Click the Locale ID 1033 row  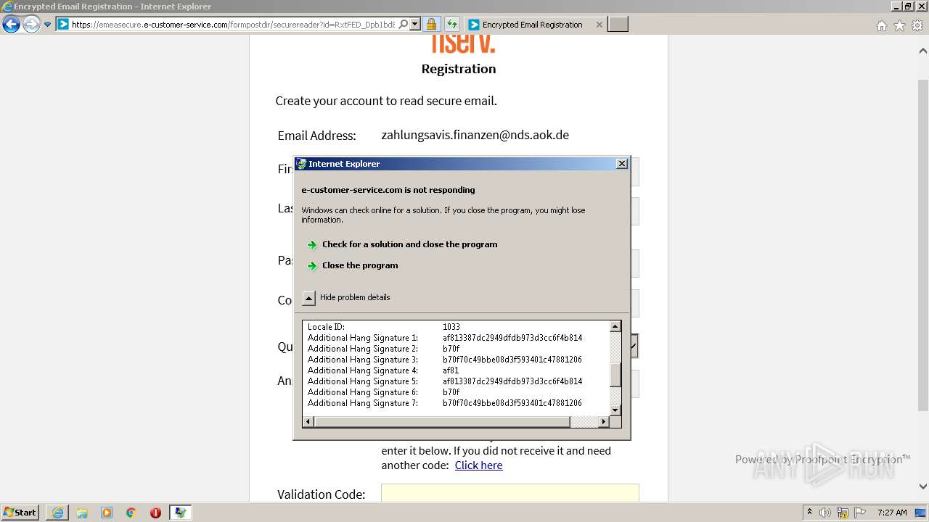[x=457, y=327]
